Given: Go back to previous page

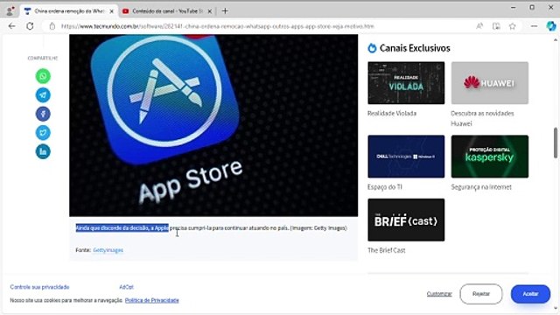Looking at the screenshot, I should click(x=11, y=26).
